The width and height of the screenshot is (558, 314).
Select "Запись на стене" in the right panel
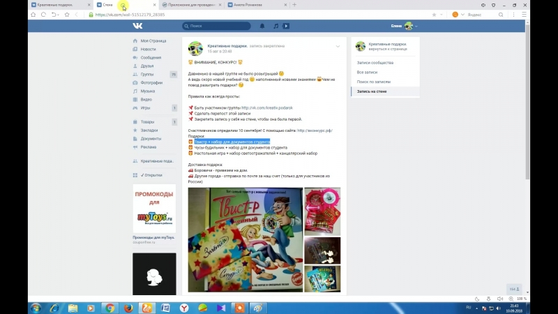click(x=386, y=91)
